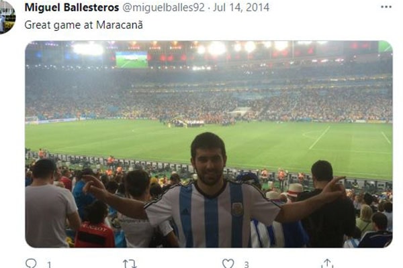Open the Miguel Ballesteros display name link
Viewport: 403px width, 268px height.
click(x=72, y=7)
